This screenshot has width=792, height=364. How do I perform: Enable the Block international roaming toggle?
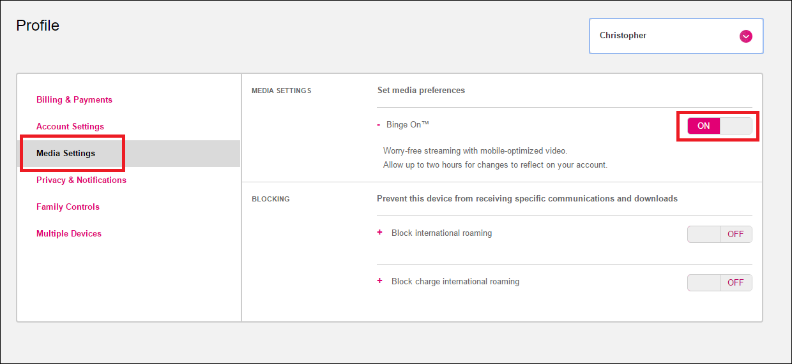coord(719,234)
